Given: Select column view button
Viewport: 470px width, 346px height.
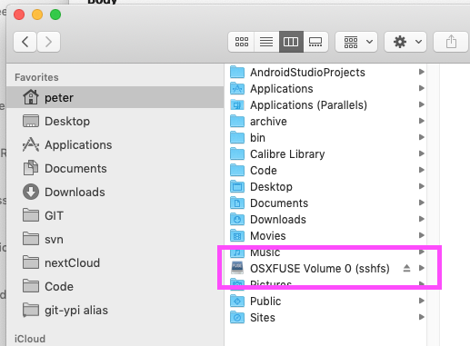Looking at the screenshot, I should point(291,42).
